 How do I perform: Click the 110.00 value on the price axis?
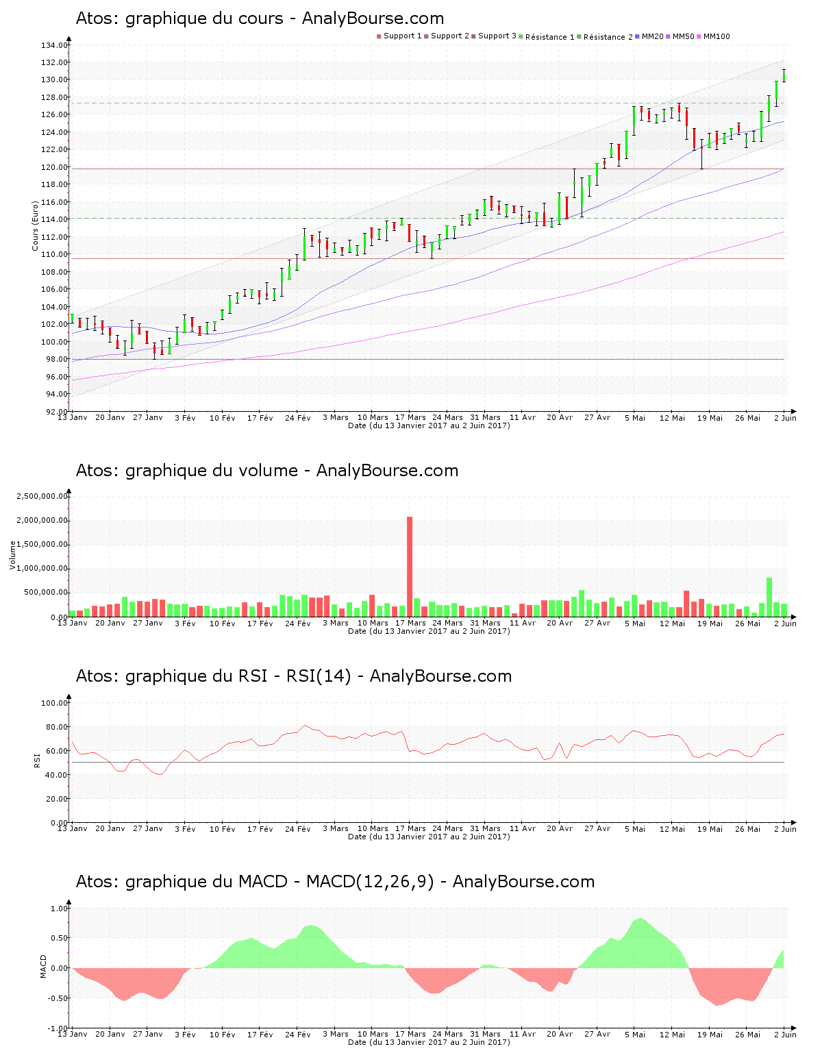(54, 254)
